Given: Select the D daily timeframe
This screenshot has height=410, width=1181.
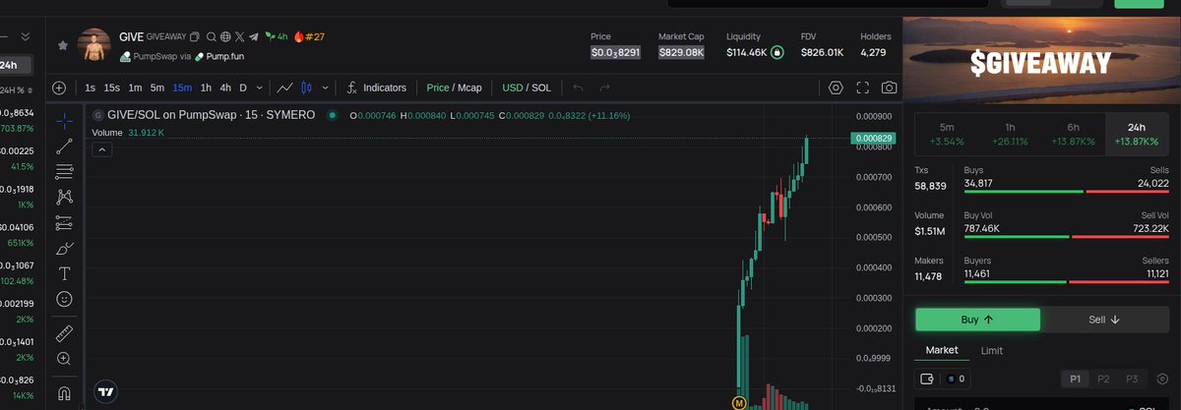Looking at the screenshot, I should (243, 88).
